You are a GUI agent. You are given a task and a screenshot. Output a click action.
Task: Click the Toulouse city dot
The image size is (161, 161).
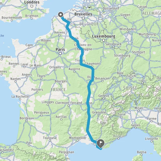(x=50, y=140)
